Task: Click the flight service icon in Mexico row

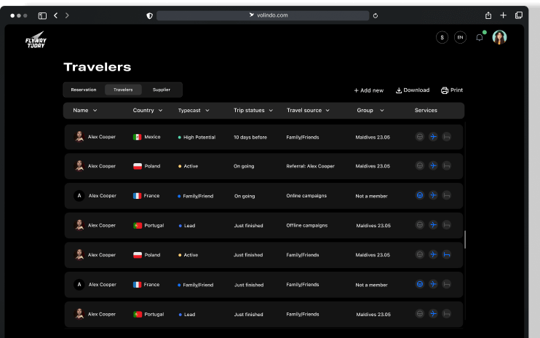Action: tap(433, 136)
